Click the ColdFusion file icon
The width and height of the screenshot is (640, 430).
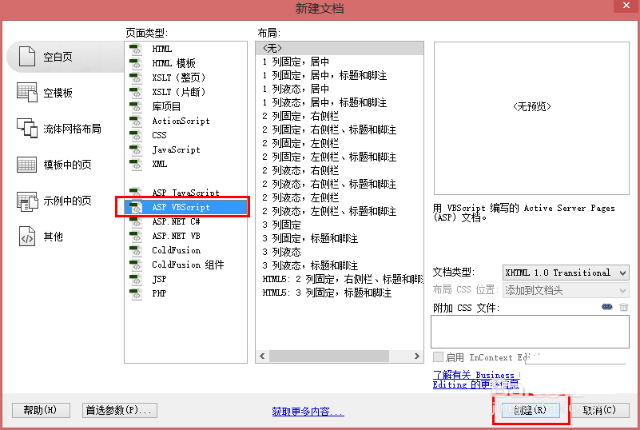[136, 250]
